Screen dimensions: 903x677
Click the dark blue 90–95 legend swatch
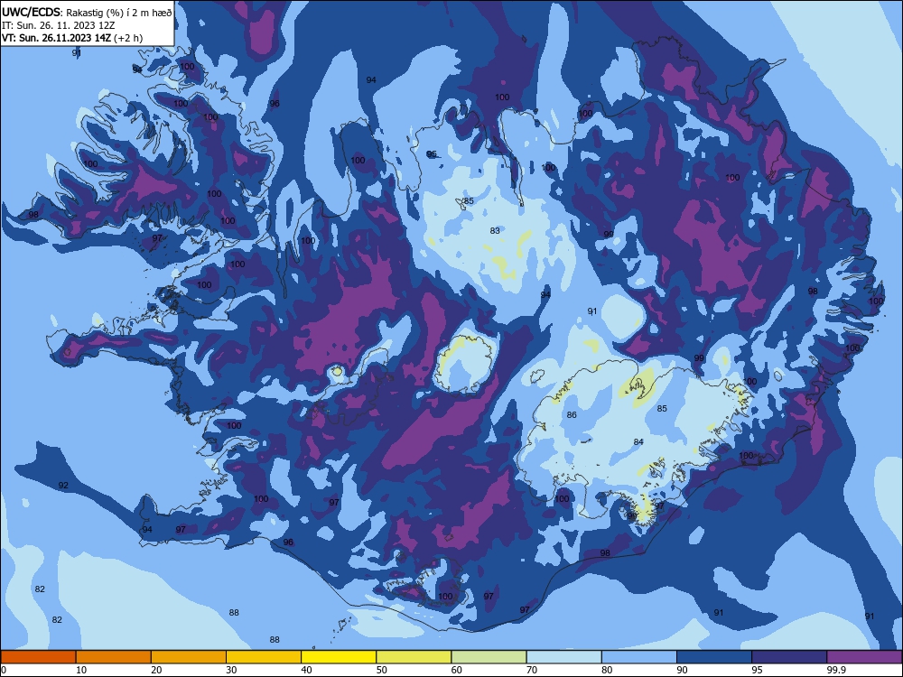(x=714, y=657)
